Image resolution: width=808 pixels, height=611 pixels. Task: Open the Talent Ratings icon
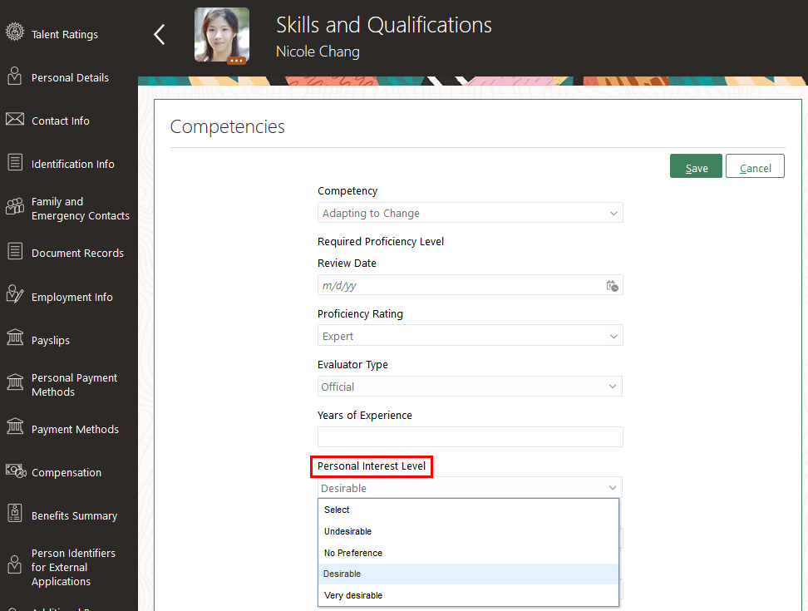point(14,33)
